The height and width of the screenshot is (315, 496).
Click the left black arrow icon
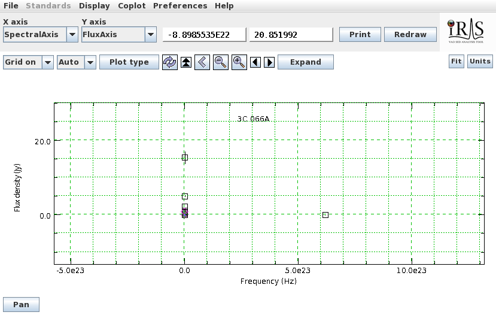pyautogui.click(x=255, y=62)
